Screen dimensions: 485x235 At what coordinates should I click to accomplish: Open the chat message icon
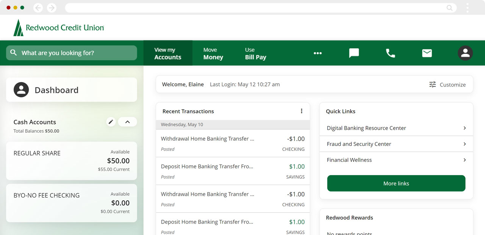(x=354, y=53)
